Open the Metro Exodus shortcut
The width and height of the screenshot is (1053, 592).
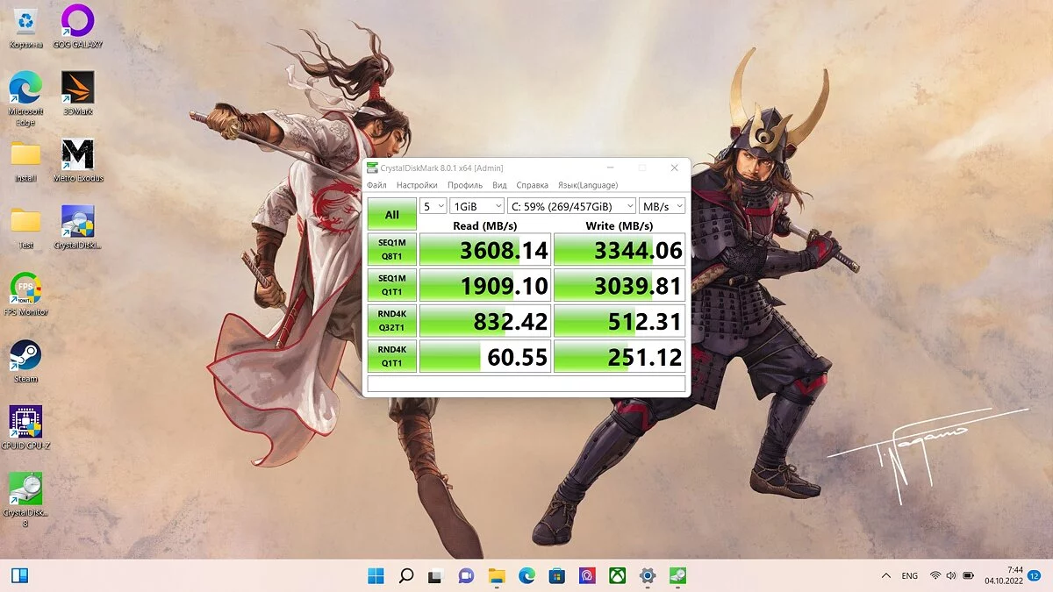click(x=77, y=156)
